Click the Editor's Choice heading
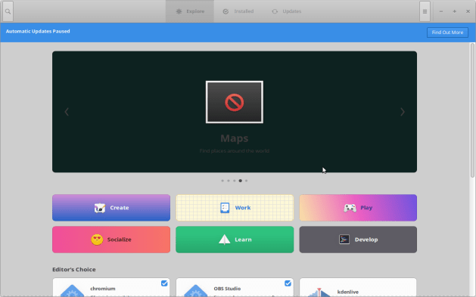476x297 pixels. click(x=73, y=270)
